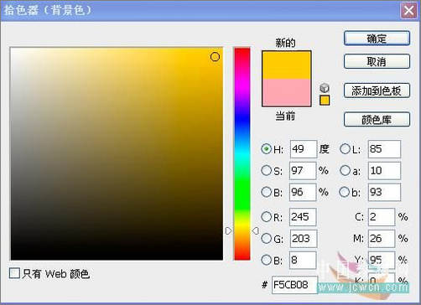Select the B brightness radio button
The height and width of the screenshot is (305, 421).
(x=266, y=192)
